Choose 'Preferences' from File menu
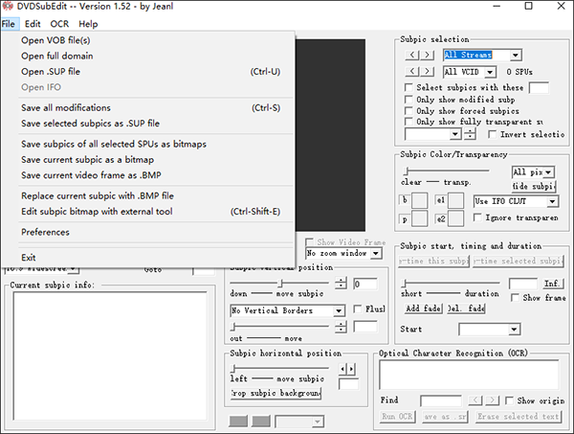The image size is (574, 434). tap(45, 232)
